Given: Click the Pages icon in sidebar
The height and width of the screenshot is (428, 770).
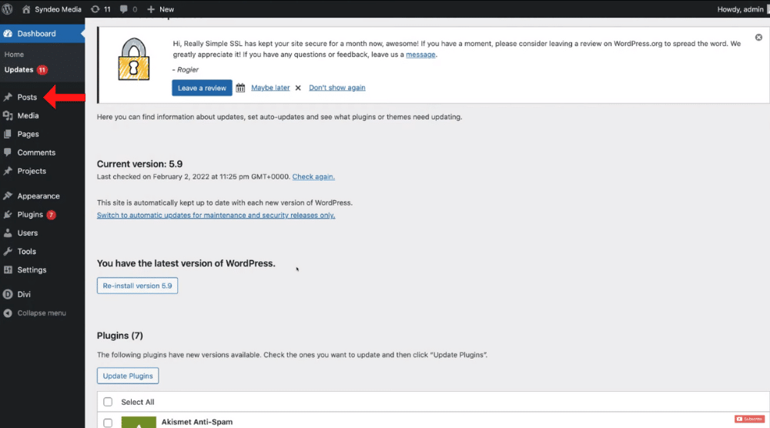Looking at the screenshot, I should [8, 134].
